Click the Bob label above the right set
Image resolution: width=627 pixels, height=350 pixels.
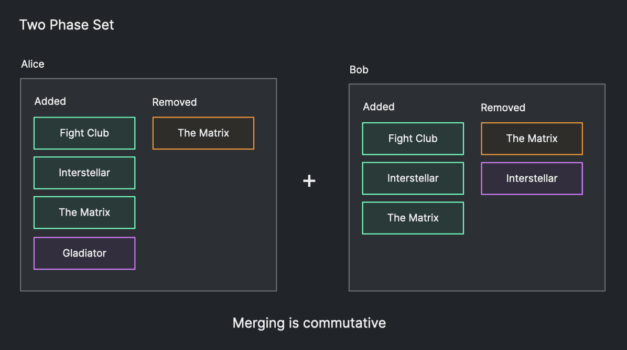pos(359,70)
